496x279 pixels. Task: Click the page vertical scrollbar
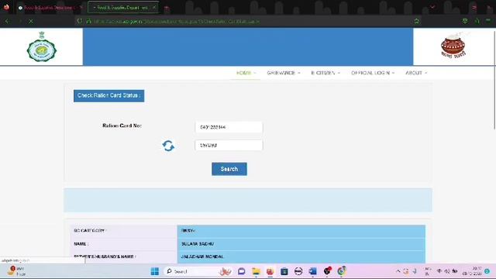(494, 79)
